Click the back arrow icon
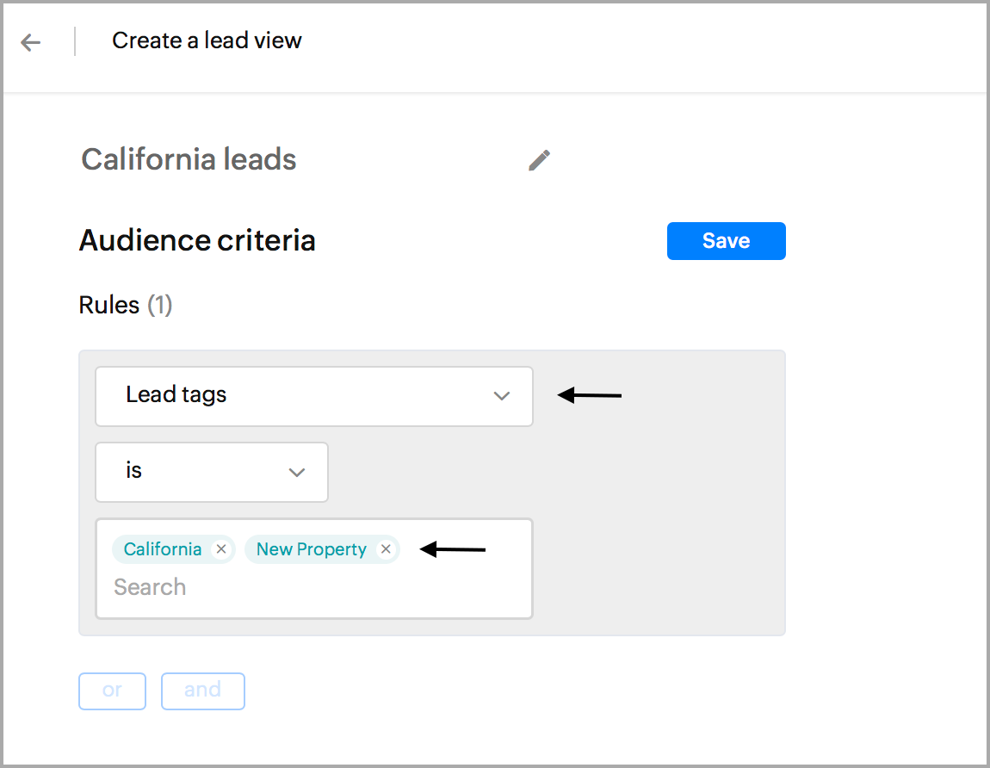Image resolution: width=990 pixels, height=768 pixels. (x=31, y=42)
